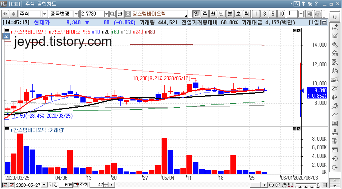Click the 1일 panel toggle icon in info bar
342x189 pixels.
pos(324,22)
